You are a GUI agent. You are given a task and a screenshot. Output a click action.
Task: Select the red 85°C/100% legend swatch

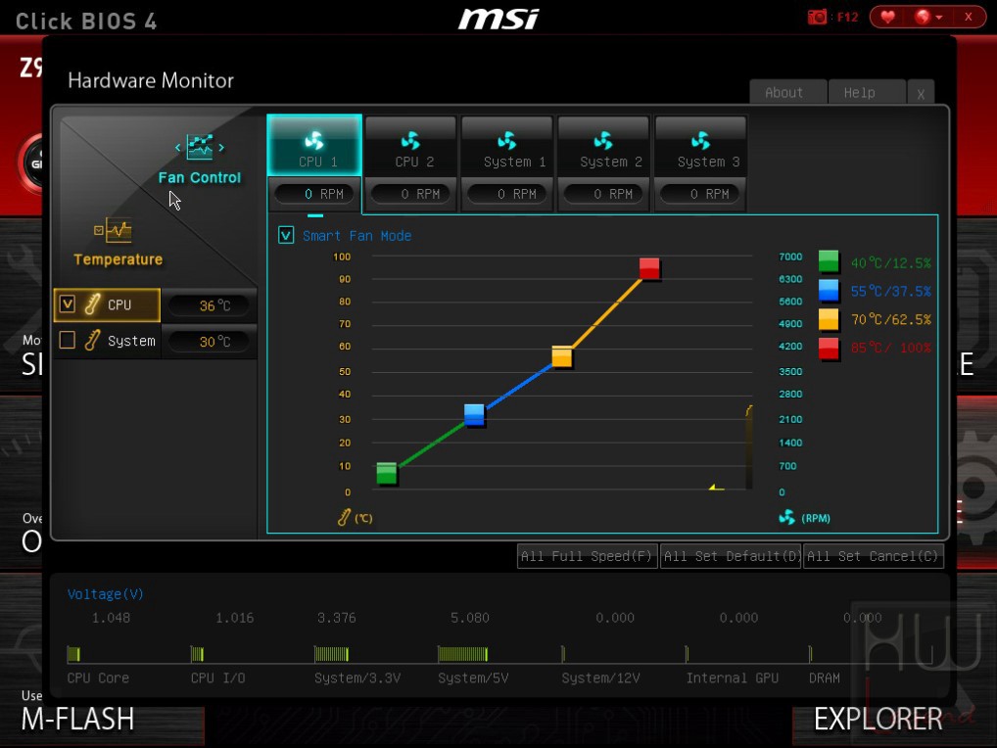click(829, 348)
